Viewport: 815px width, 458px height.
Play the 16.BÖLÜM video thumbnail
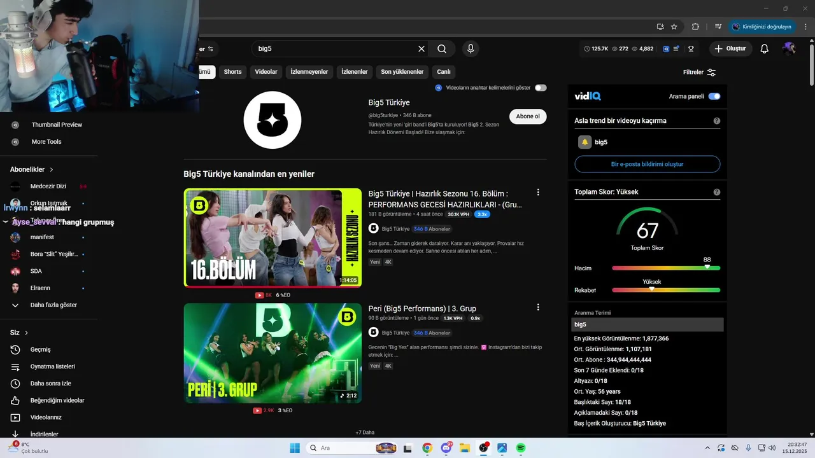point(273,238)
